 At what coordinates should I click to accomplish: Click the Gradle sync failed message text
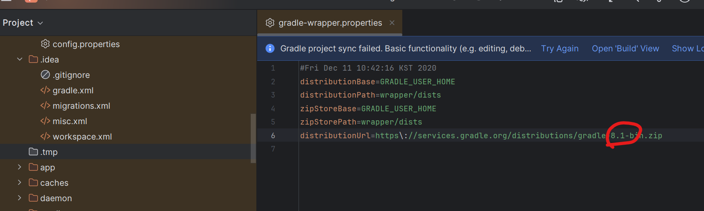pos(406,48)
